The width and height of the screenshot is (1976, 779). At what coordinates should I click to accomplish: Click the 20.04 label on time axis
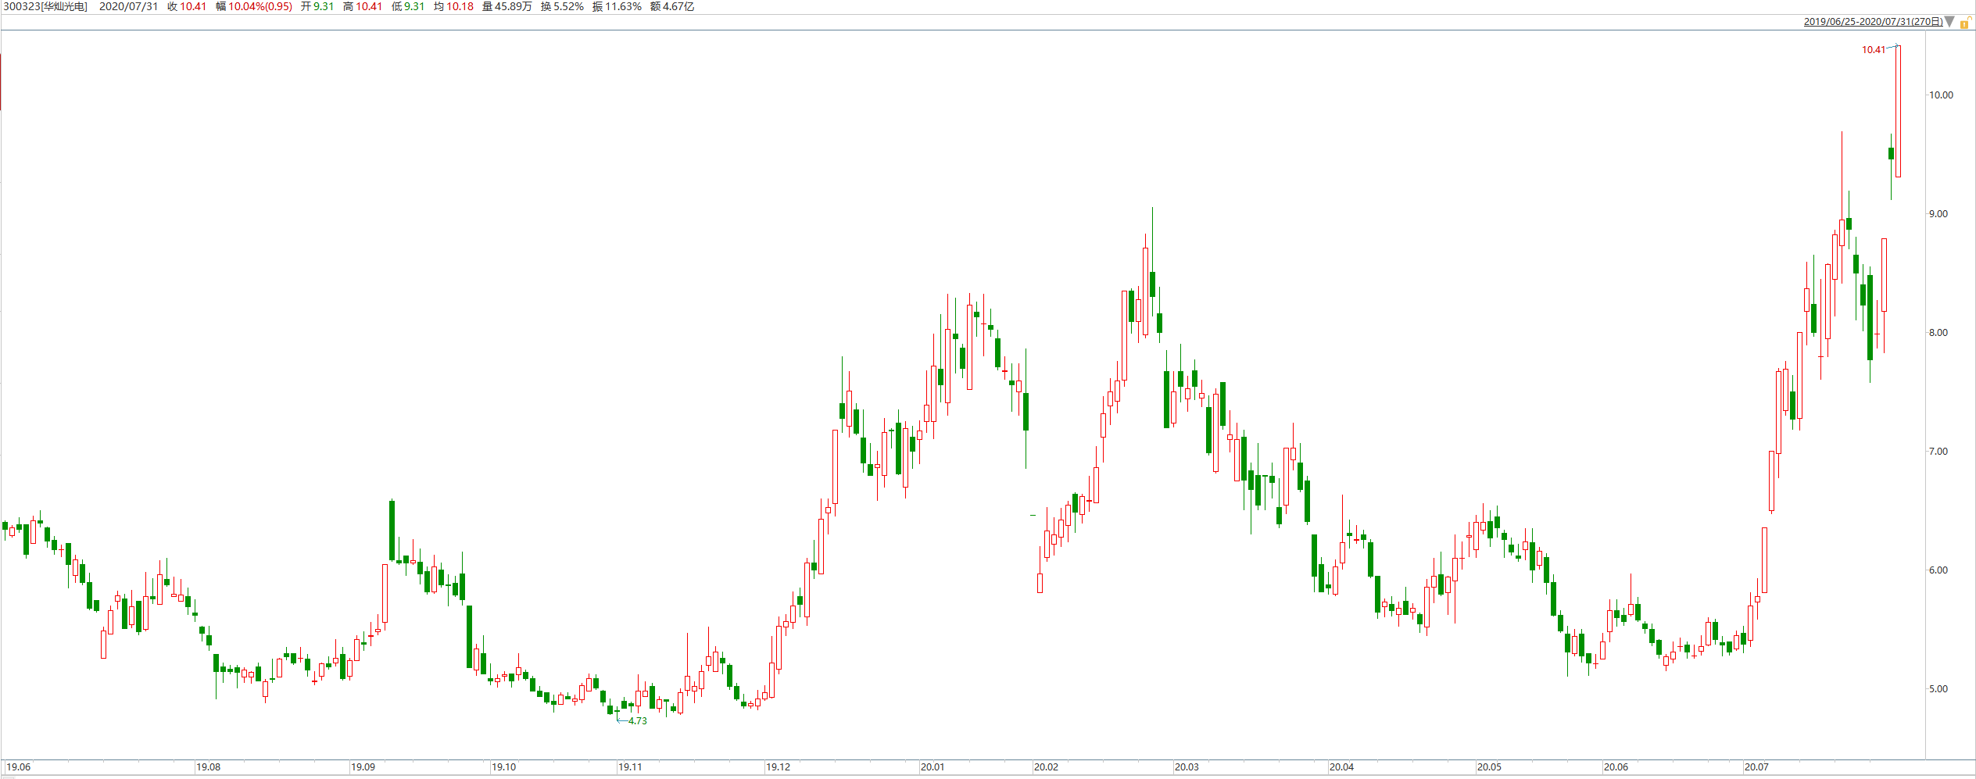(1341, 767)
